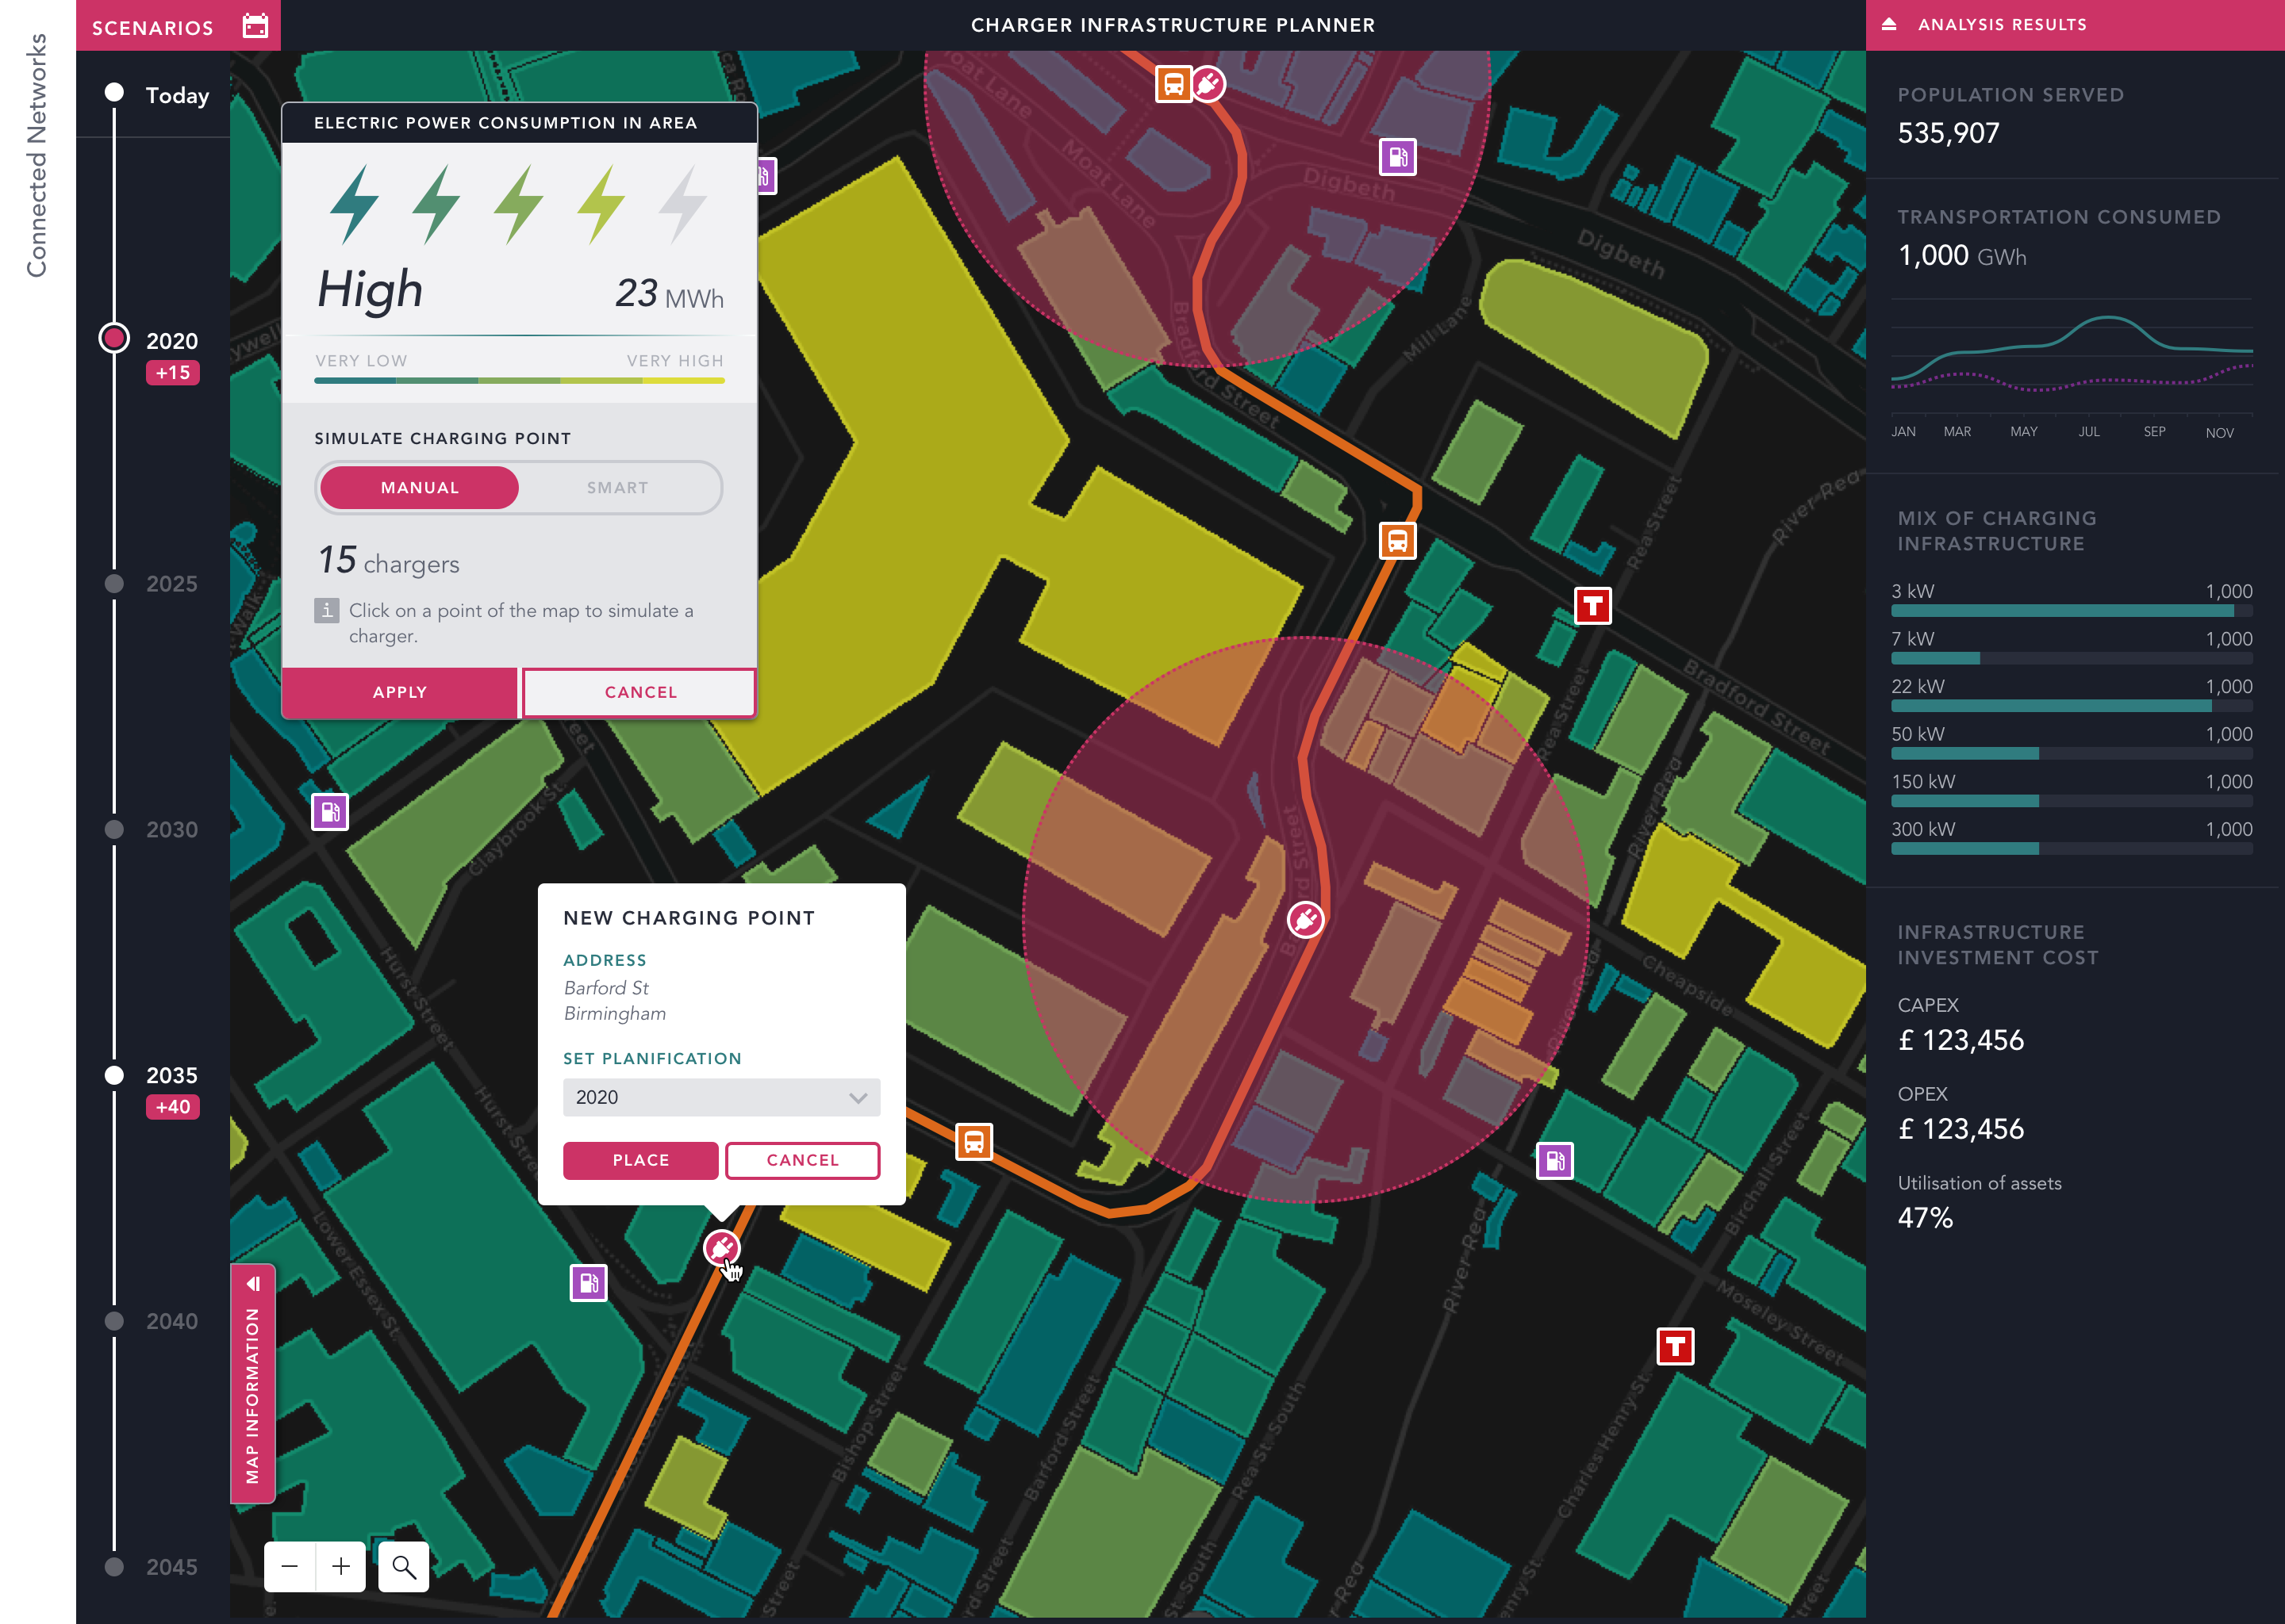Apply the 15 chargers simulation
Screen dimensions: 2285x1624
pyautogui.click(x=399, y=692)
